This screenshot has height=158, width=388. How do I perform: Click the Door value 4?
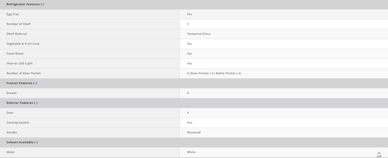(188, 113)
